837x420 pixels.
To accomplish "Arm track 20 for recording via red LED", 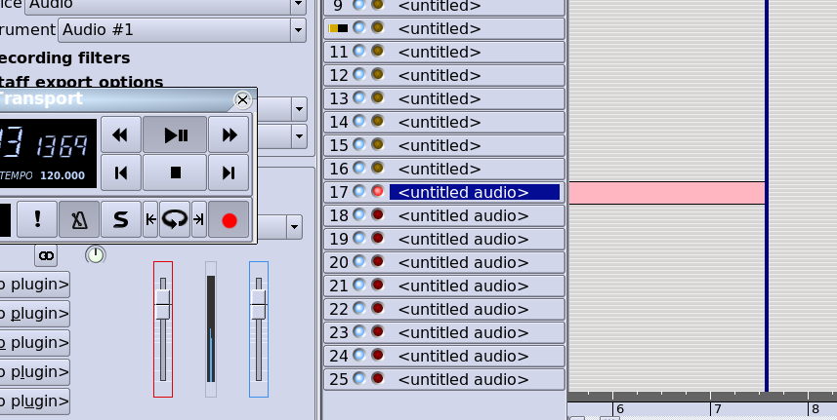I will click(x=377, y=262).
